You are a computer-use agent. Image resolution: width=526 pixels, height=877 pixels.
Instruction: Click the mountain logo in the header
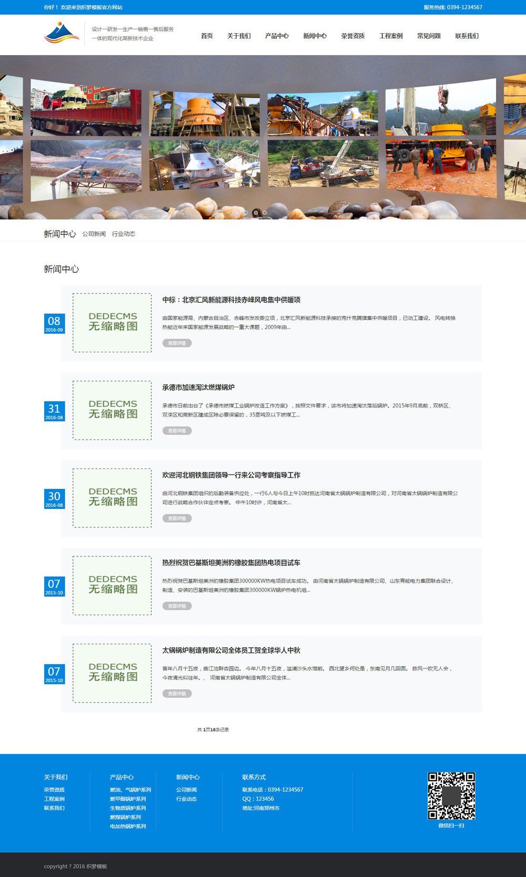pos(62,33)
